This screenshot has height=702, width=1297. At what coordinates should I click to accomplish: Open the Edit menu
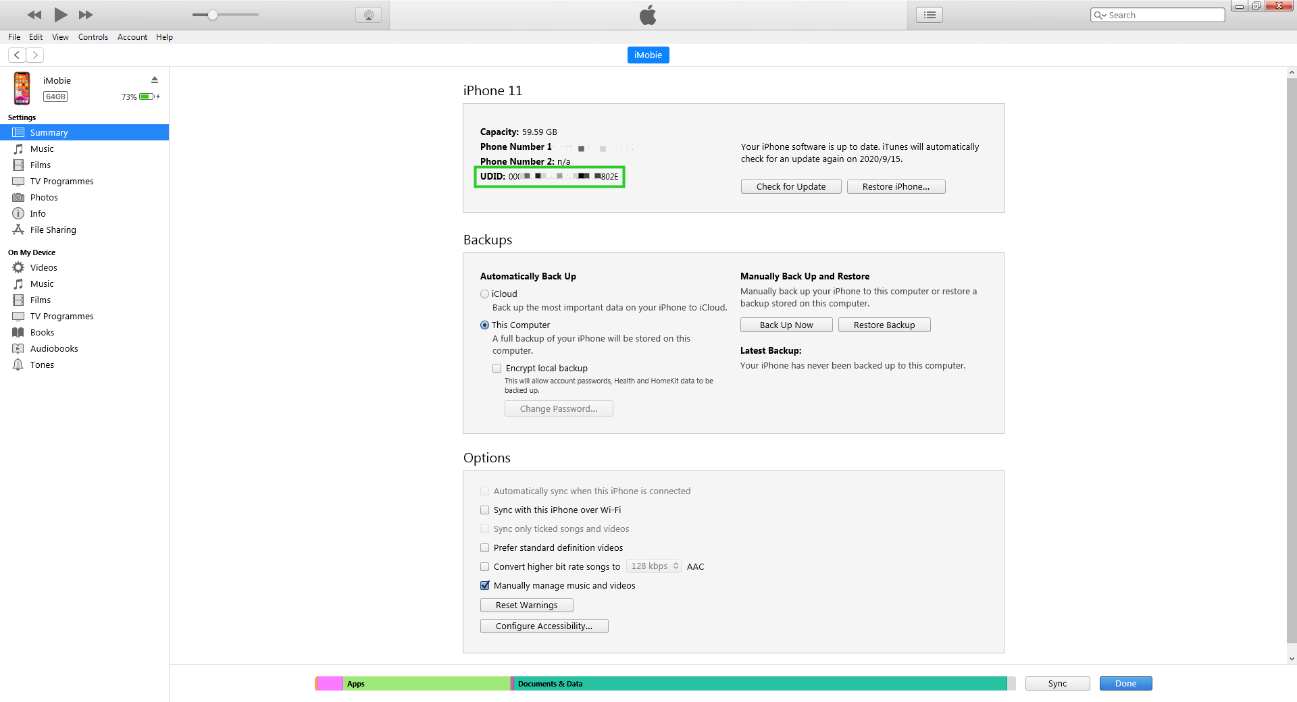[36, 37]
